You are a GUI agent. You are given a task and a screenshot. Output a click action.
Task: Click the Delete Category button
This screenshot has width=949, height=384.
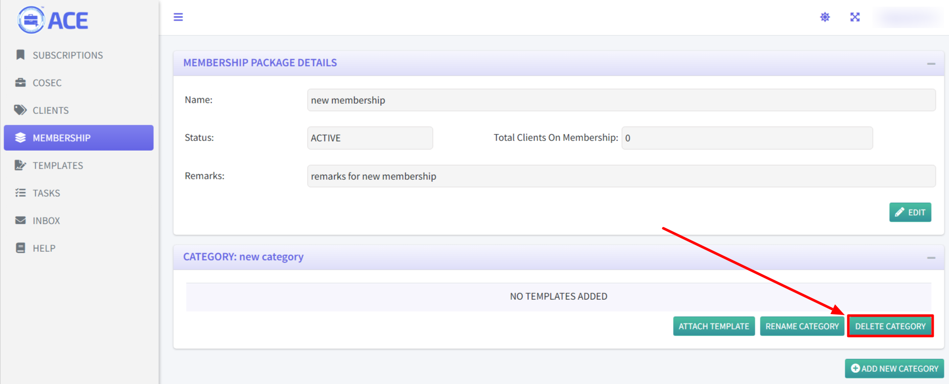(x=890, y=326)
